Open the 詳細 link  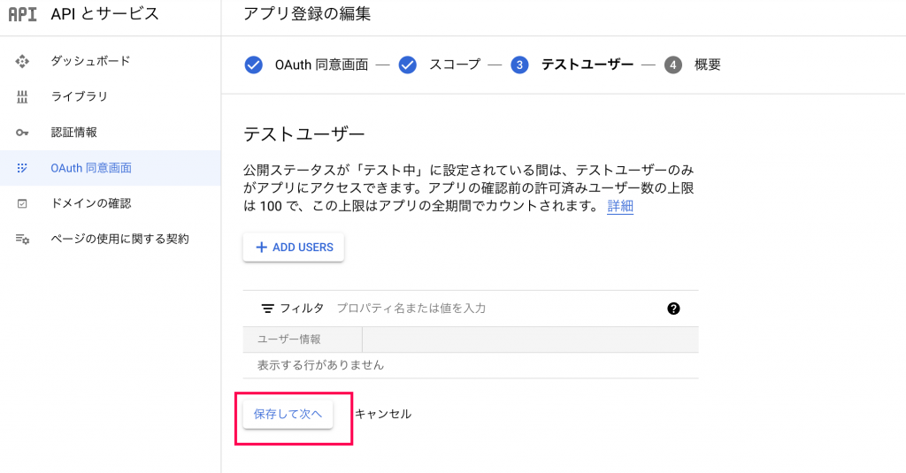620,206
